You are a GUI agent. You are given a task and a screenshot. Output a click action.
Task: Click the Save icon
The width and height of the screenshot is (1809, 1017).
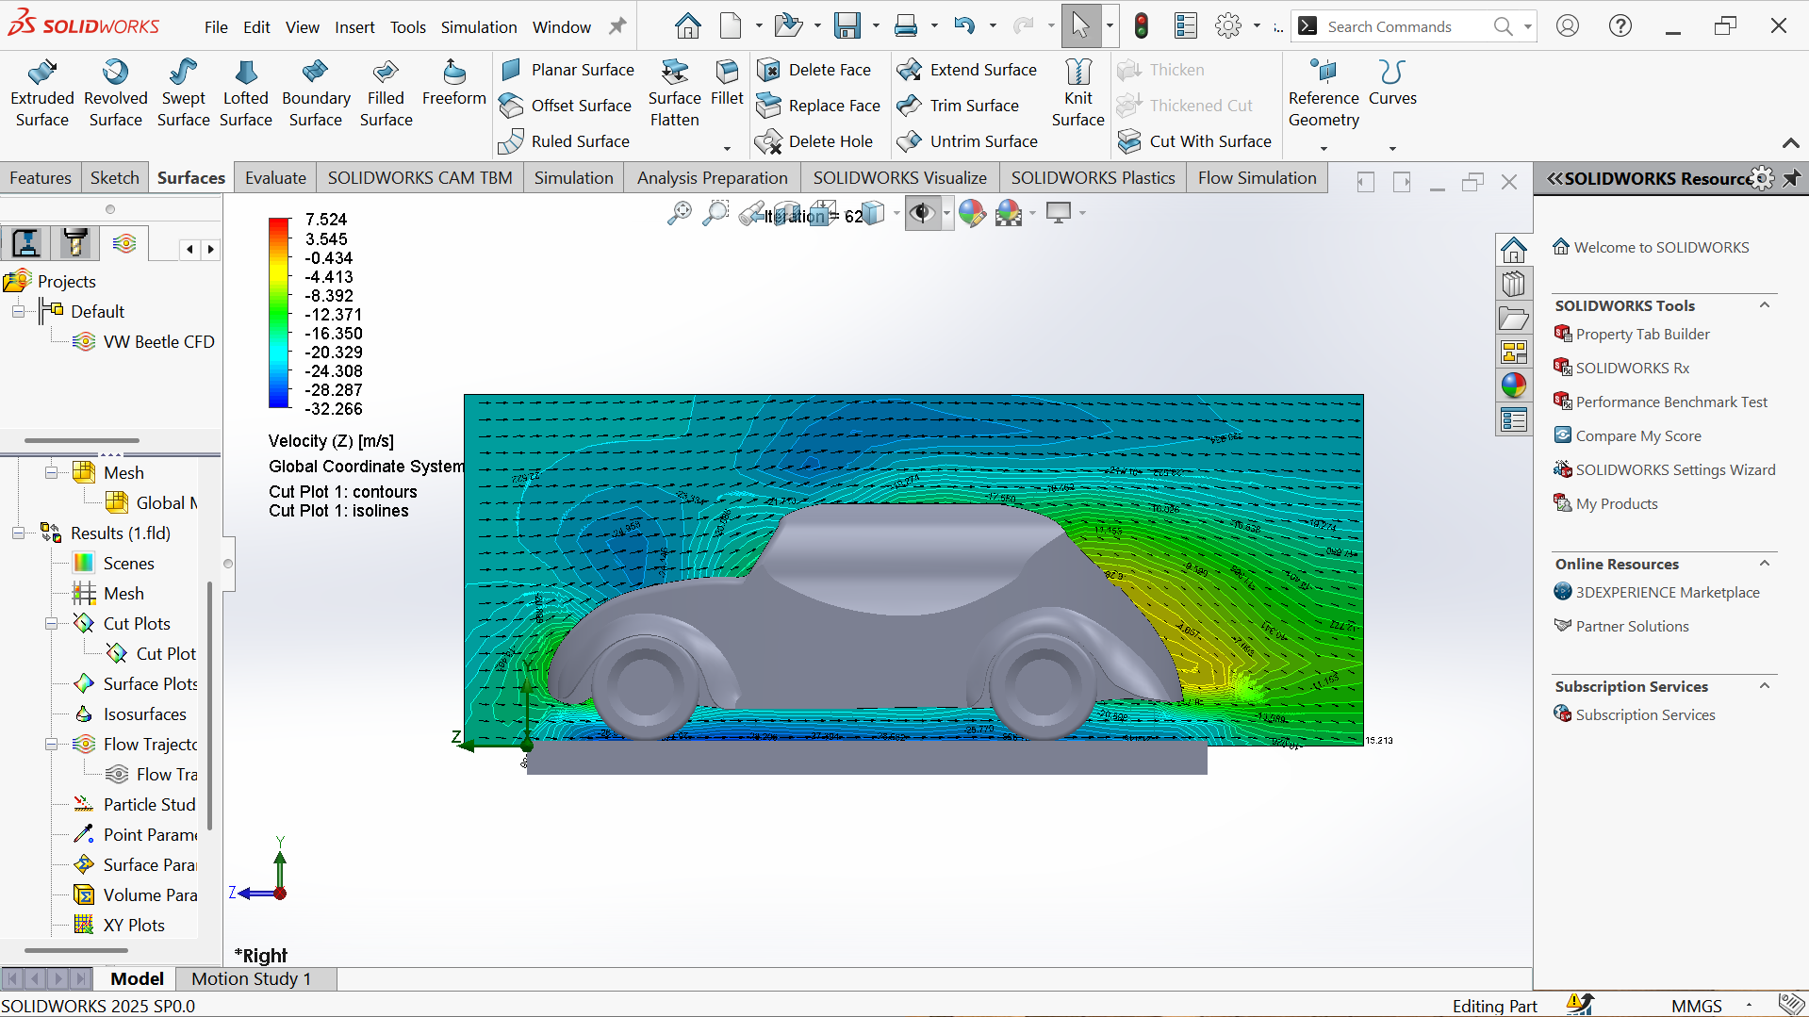tap(847, 26)
